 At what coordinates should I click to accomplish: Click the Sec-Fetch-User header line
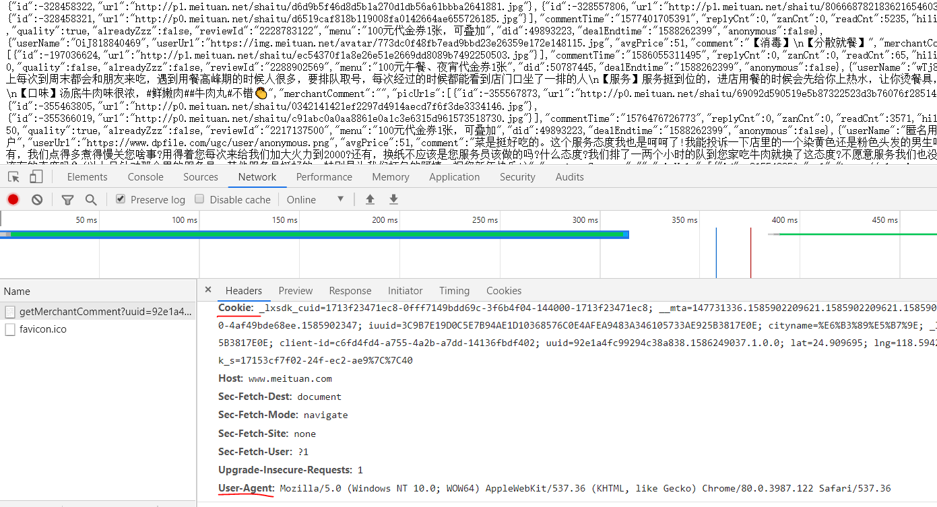pyautogui.click(x=263, y=452)
